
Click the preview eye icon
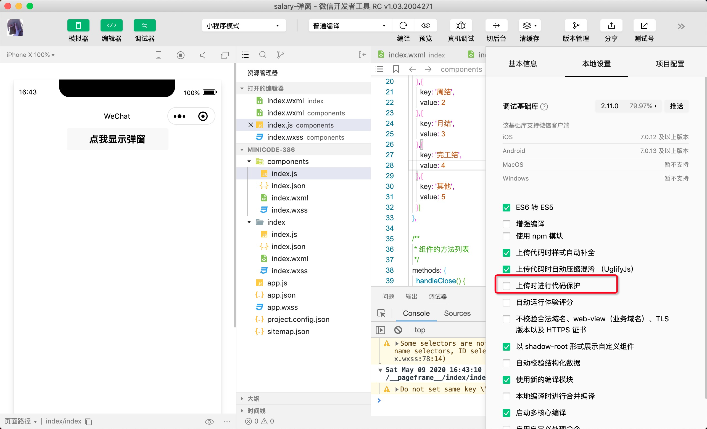pos(426,26)
